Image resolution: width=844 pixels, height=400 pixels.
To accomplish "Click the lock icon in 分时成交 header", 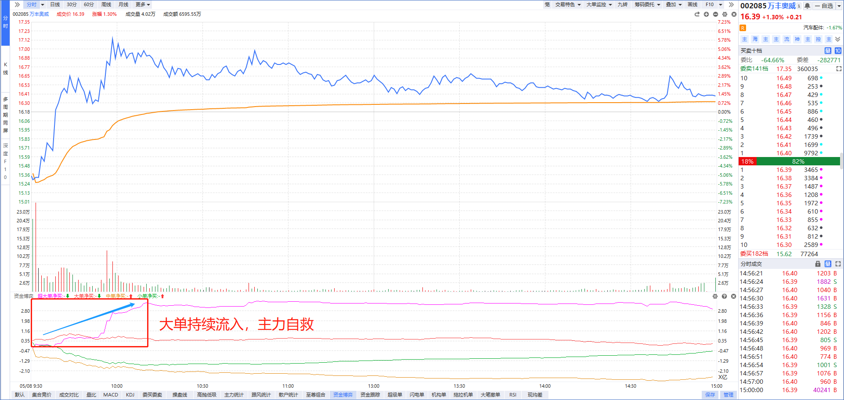I will [x=818, y=264].
